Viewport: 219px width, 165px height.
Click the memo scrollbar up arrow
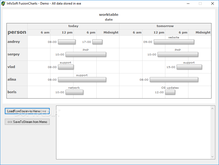tap(213, 108)
